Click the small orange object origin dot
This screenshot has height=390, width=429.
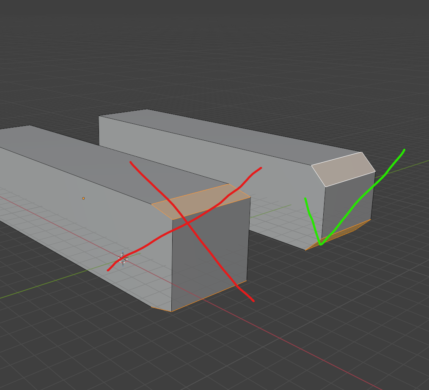pos(83,198)
